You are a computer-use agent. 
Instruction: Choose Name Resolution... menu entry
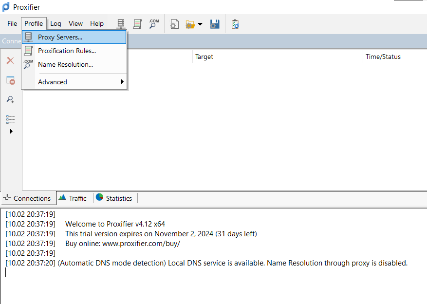(74, 65)
